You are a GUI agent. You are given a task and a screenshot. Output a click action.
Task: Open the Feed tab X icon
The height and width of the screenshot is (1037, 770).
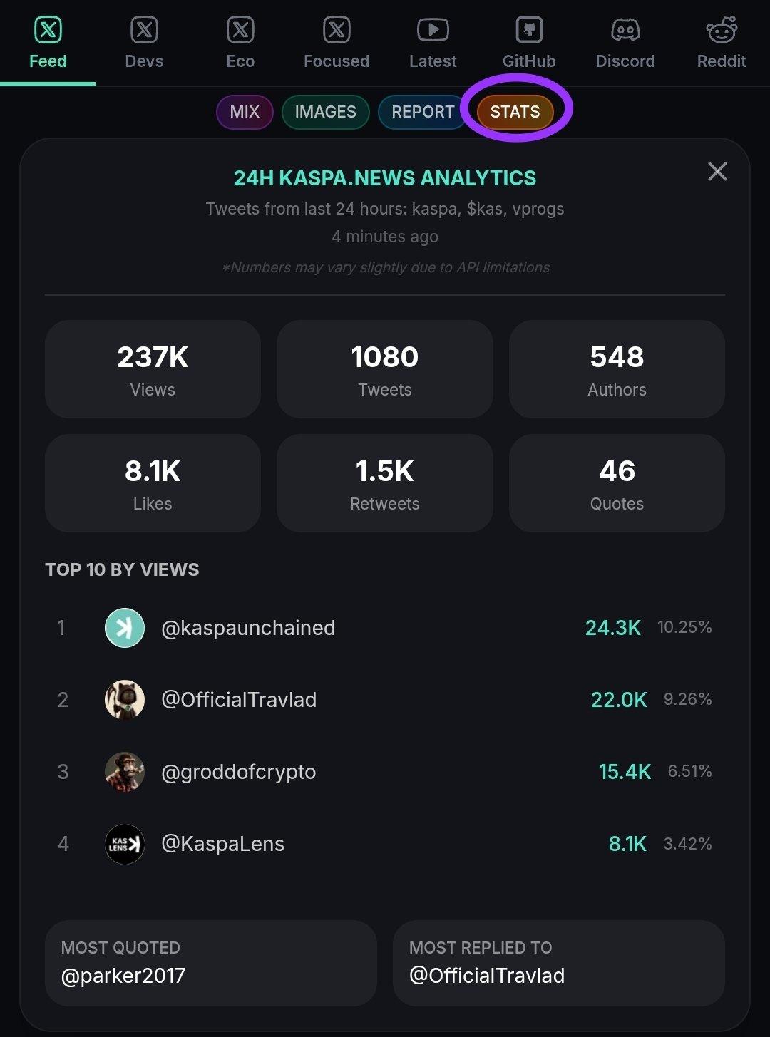pos(48,30)
